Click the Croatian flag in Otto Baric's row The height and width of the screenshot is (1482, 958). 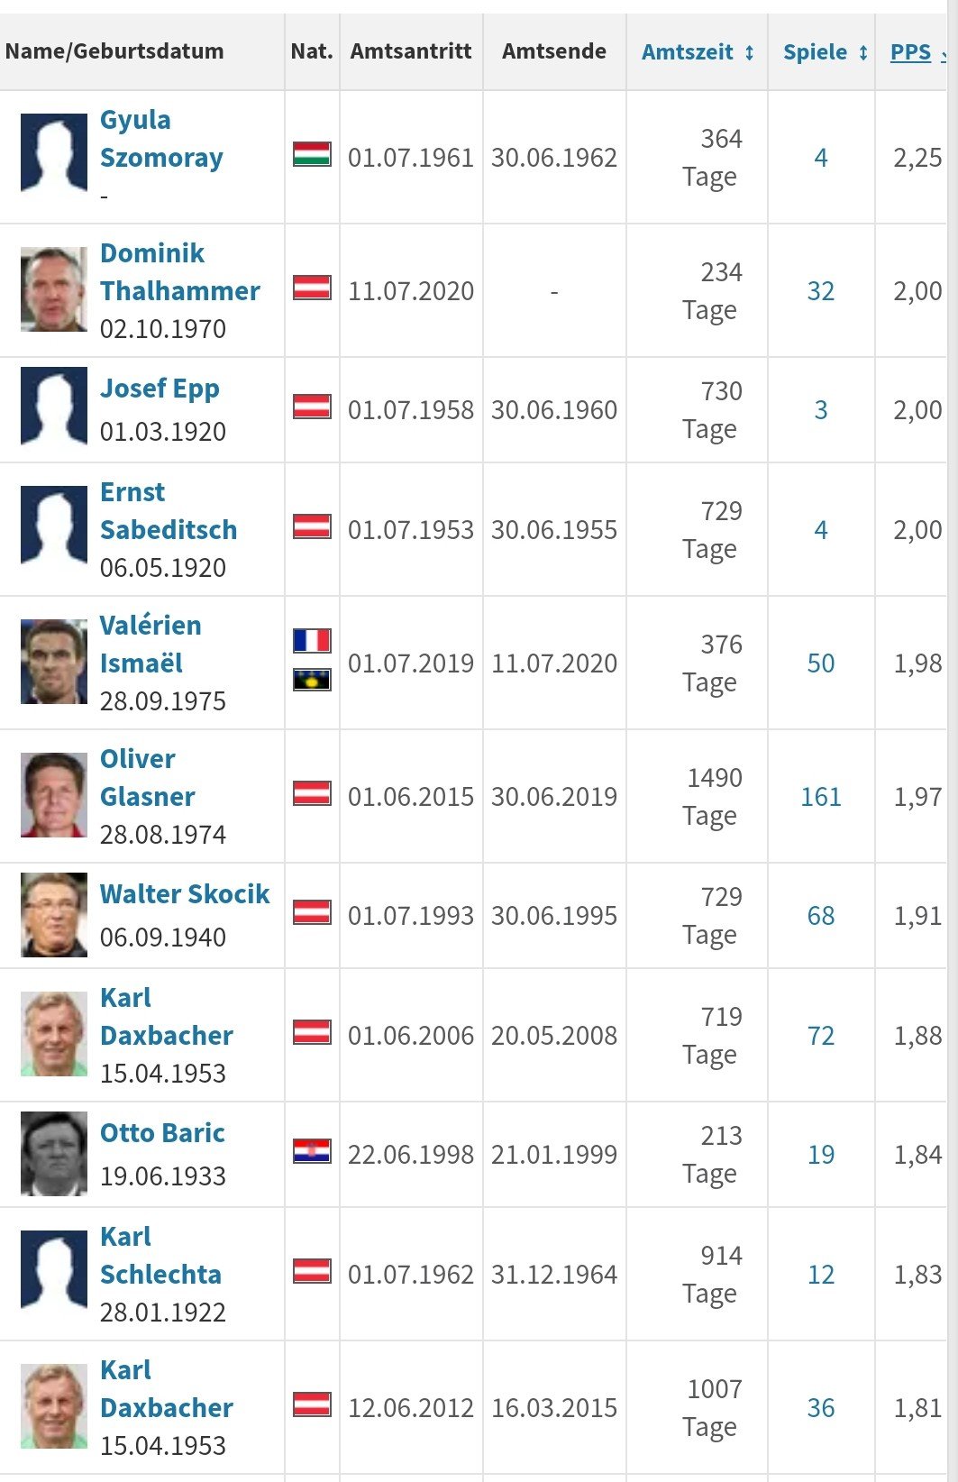click(x=312, y=1151)
